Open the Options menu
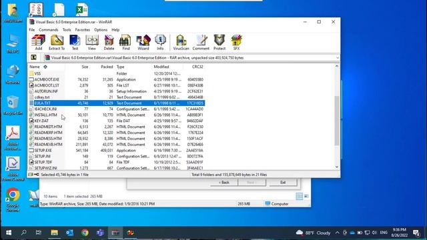 101,29
